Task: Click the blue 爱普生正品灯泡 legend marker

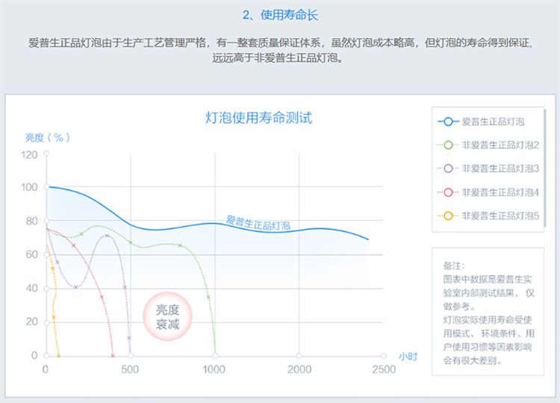Action: 448,122
